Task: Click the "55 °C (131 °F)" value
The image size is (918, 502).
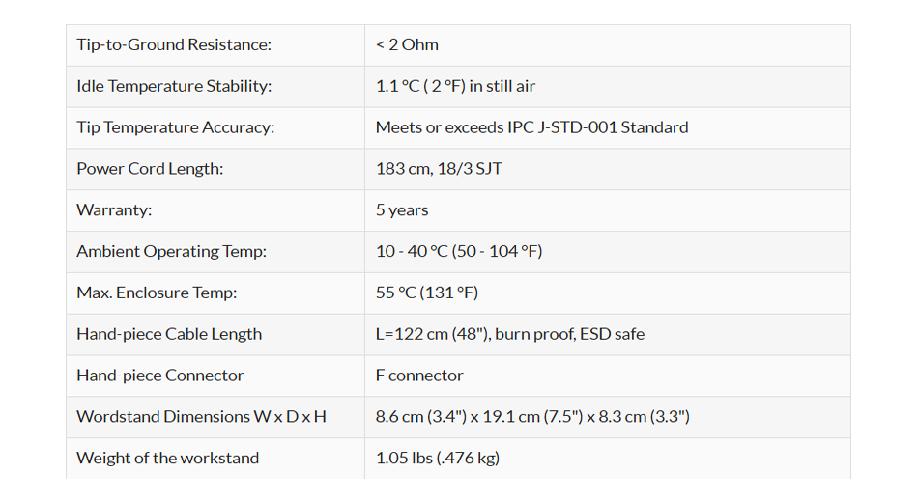Action: [x=427, y=293]
